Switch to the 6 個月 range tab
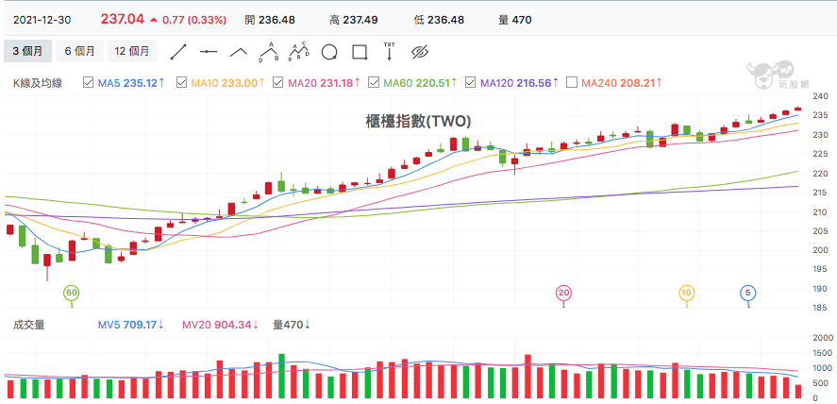 (79, 51)
